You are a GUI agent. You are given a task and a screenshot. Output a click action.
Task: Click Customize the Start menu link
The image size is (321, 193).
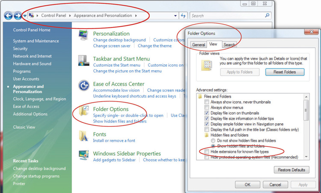tap(117, 65)
